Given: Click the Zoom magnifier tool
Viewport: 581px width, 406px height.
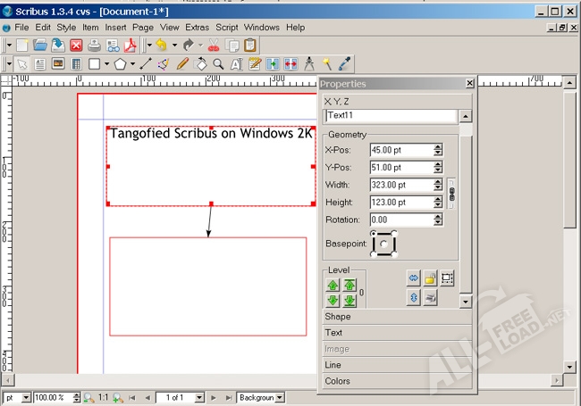Looking at the screenshot, I should 218,64.
